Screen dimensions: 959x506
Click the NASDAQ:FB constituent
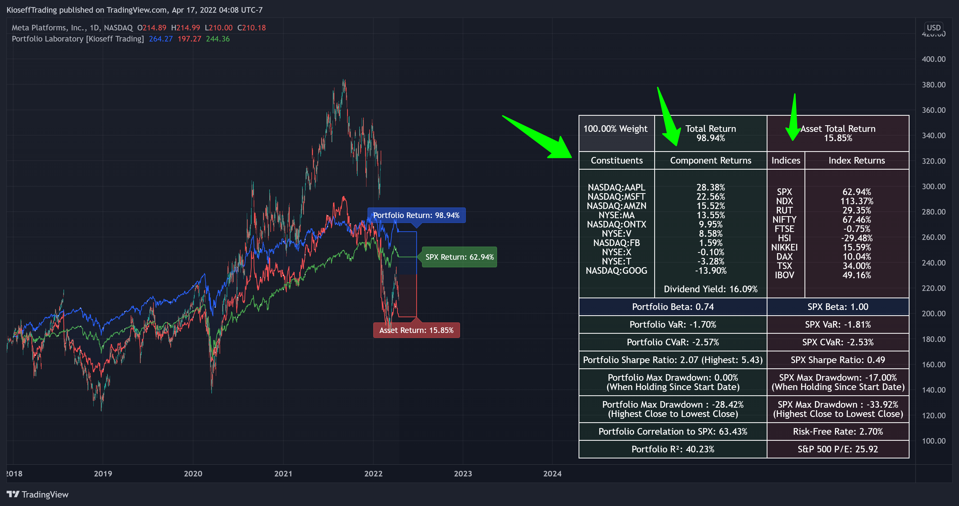click(616, 243)
